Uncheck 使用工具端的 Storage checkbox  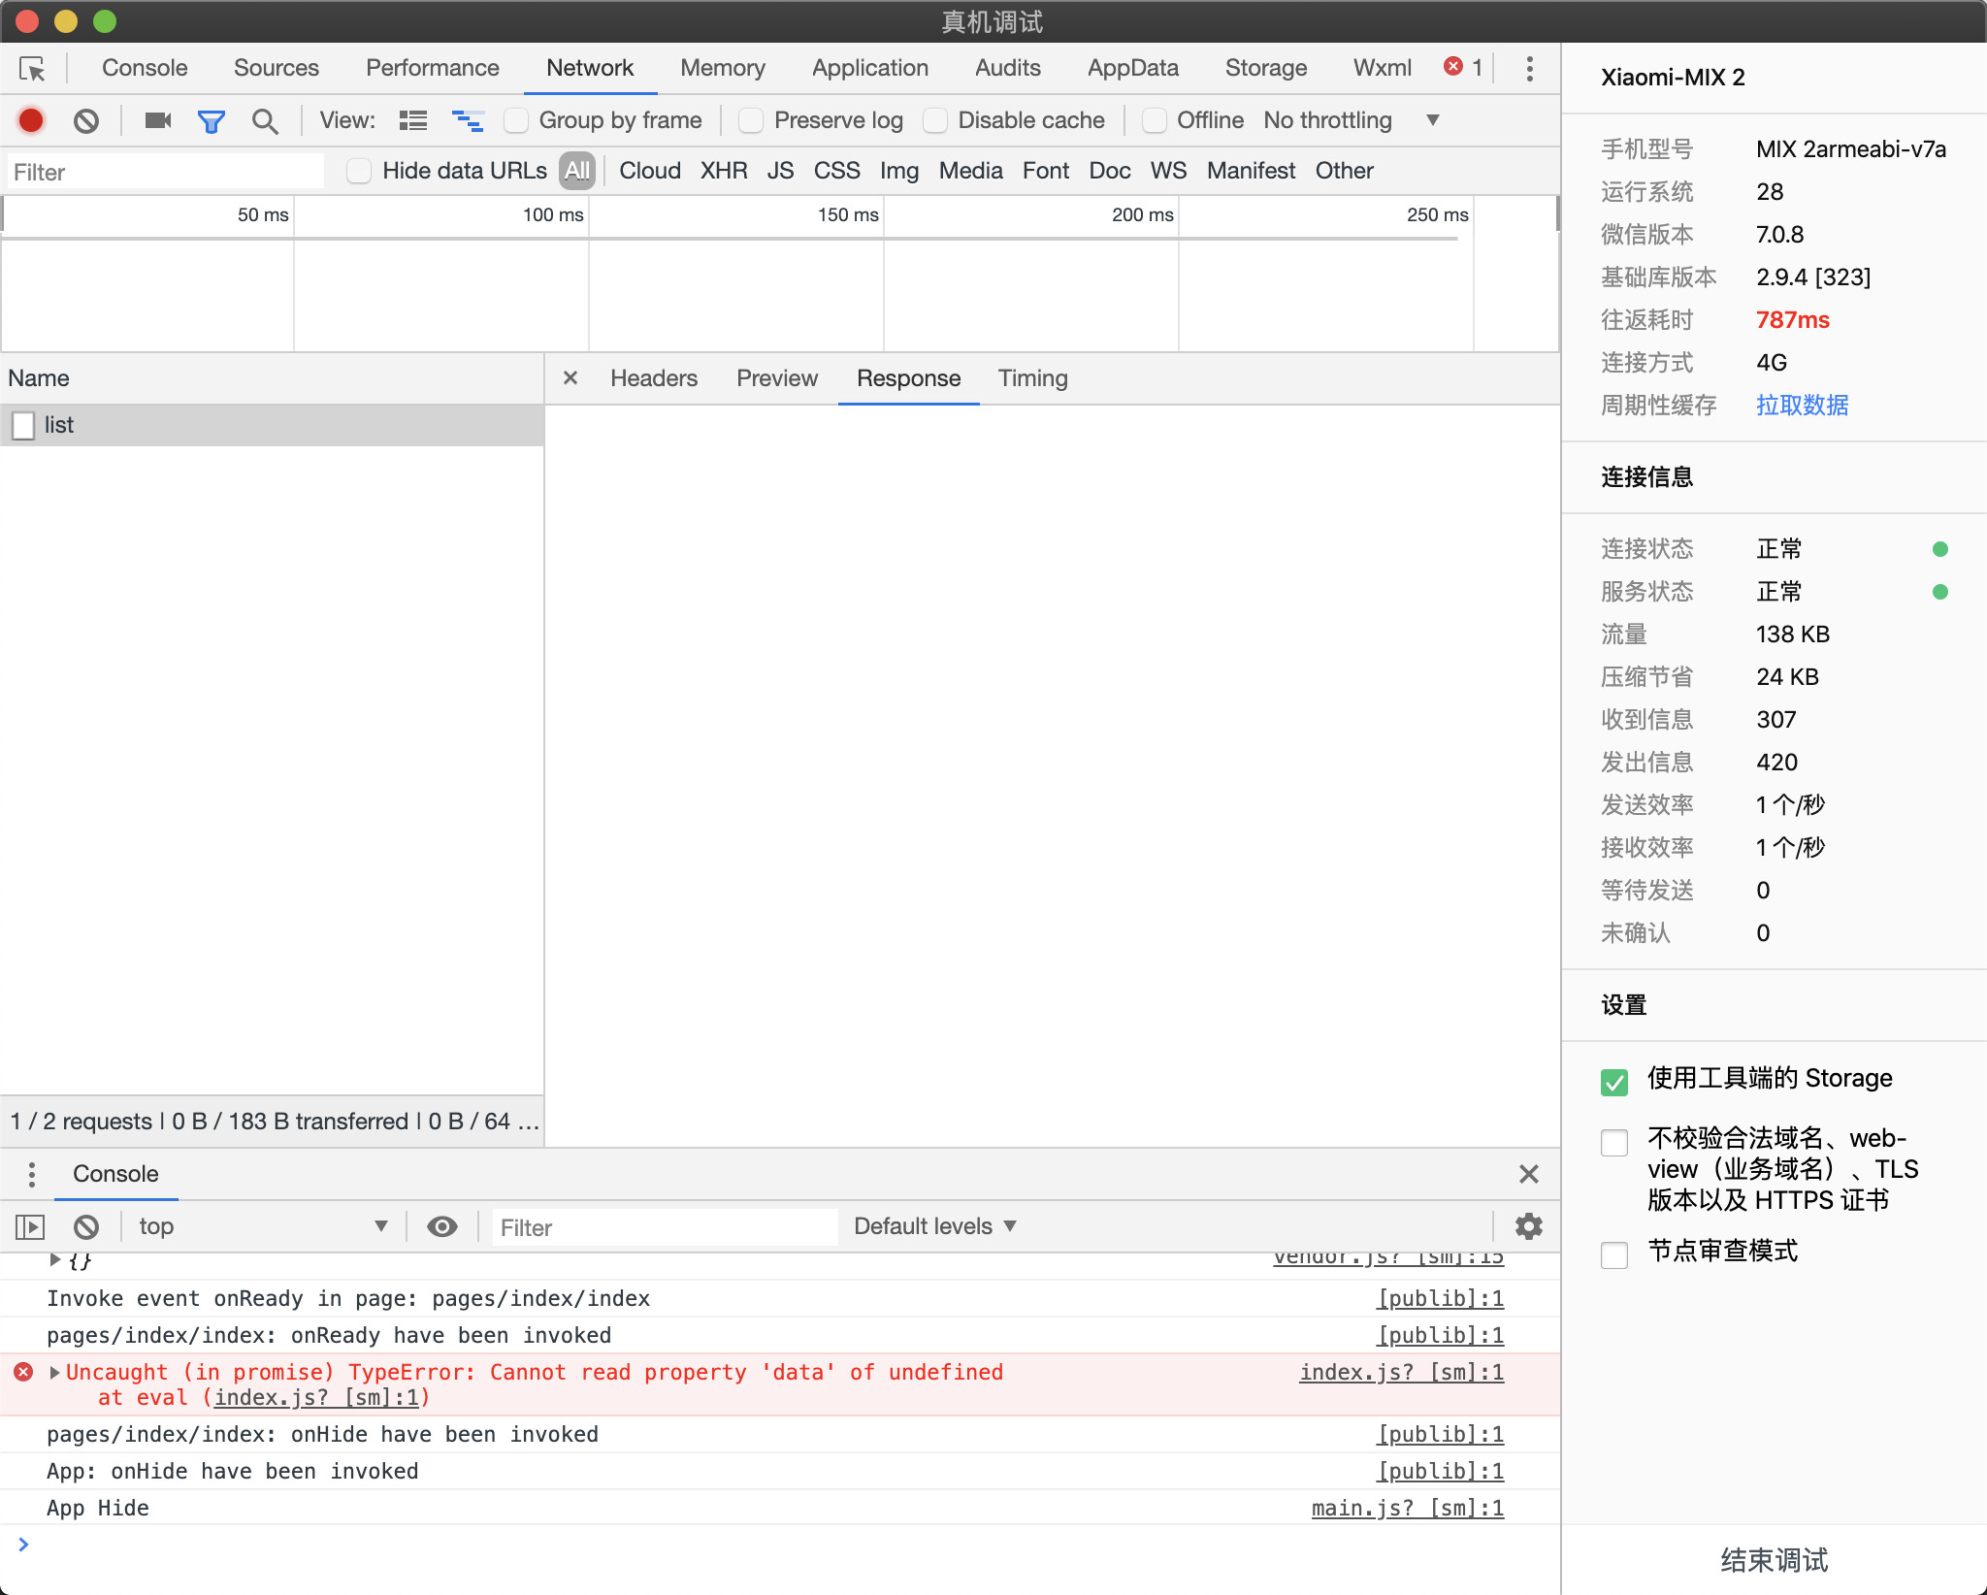1614,1081
